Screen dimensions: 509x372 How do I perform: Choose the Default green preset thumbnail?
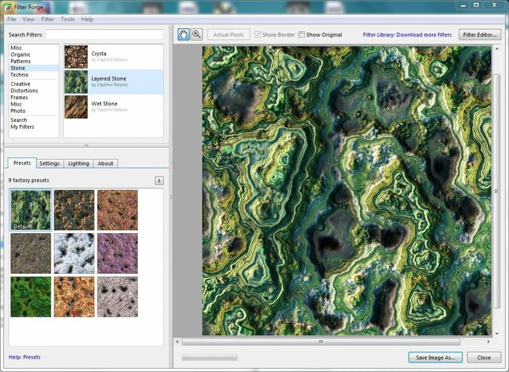31,210
